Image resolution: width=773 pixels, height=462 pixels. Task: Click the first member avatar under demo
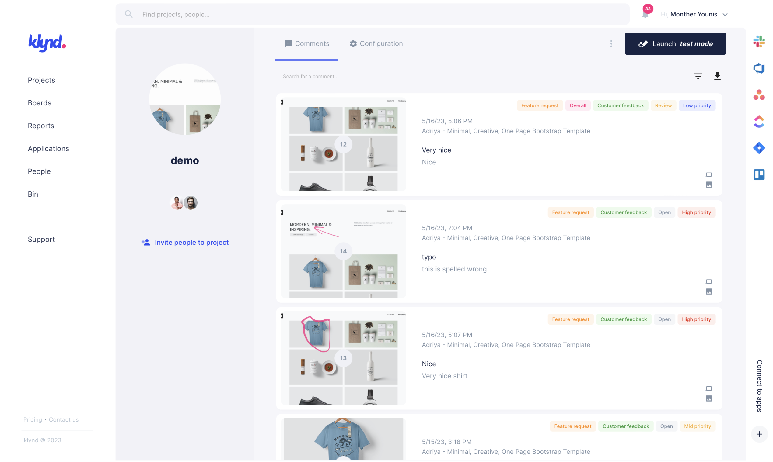tap(177, 203)
